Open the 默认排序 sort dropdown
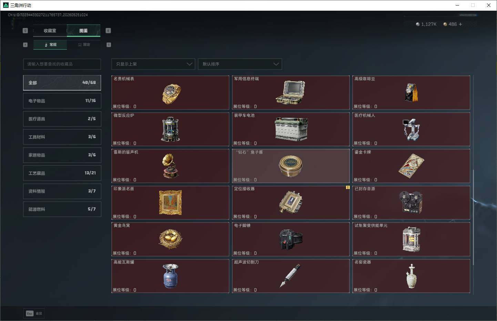This screenshot has width=497, height=321. click(x=240, y=64)
